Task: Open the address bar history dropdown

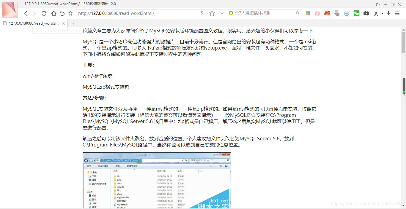Action: (x=222, y=13)
